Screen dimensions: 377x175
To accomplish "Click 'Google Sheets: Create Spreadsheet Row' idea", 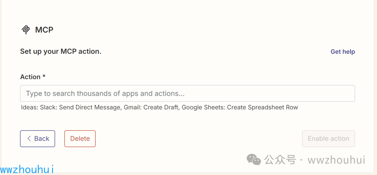I will pyautogui.click(x=240, y=107).
